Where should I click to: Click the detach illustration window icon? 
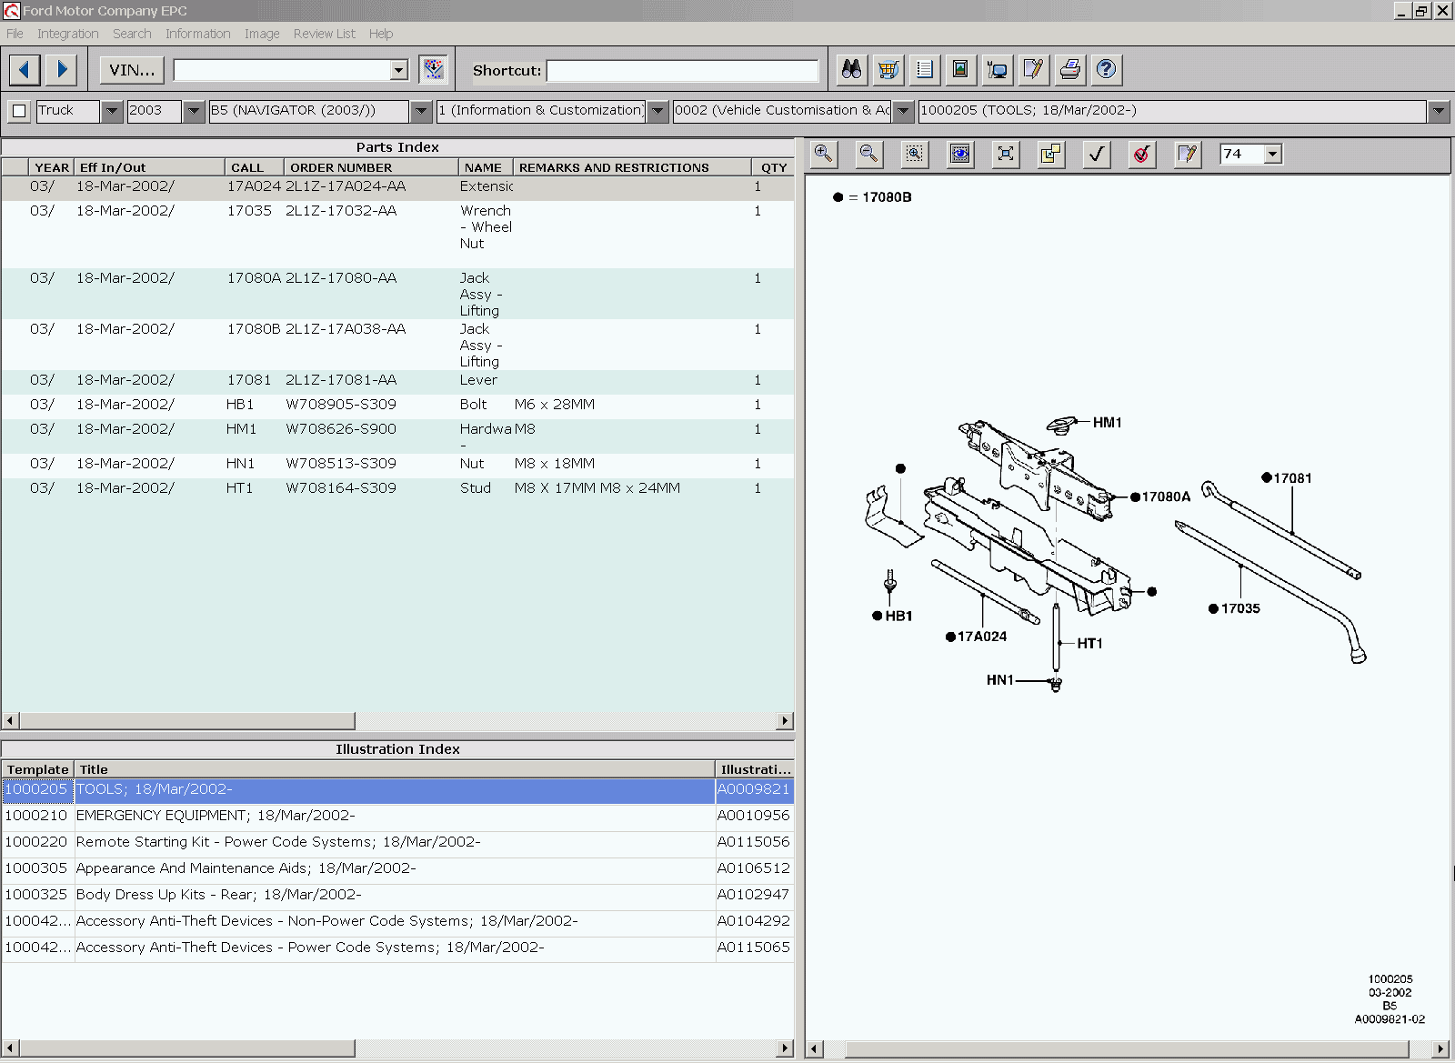click(x=1051, y=154)
